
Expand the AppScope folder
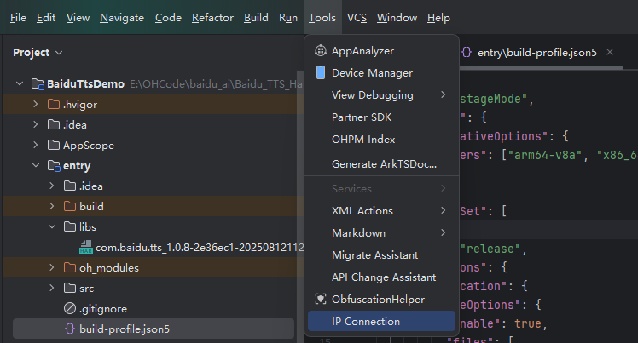36,145
